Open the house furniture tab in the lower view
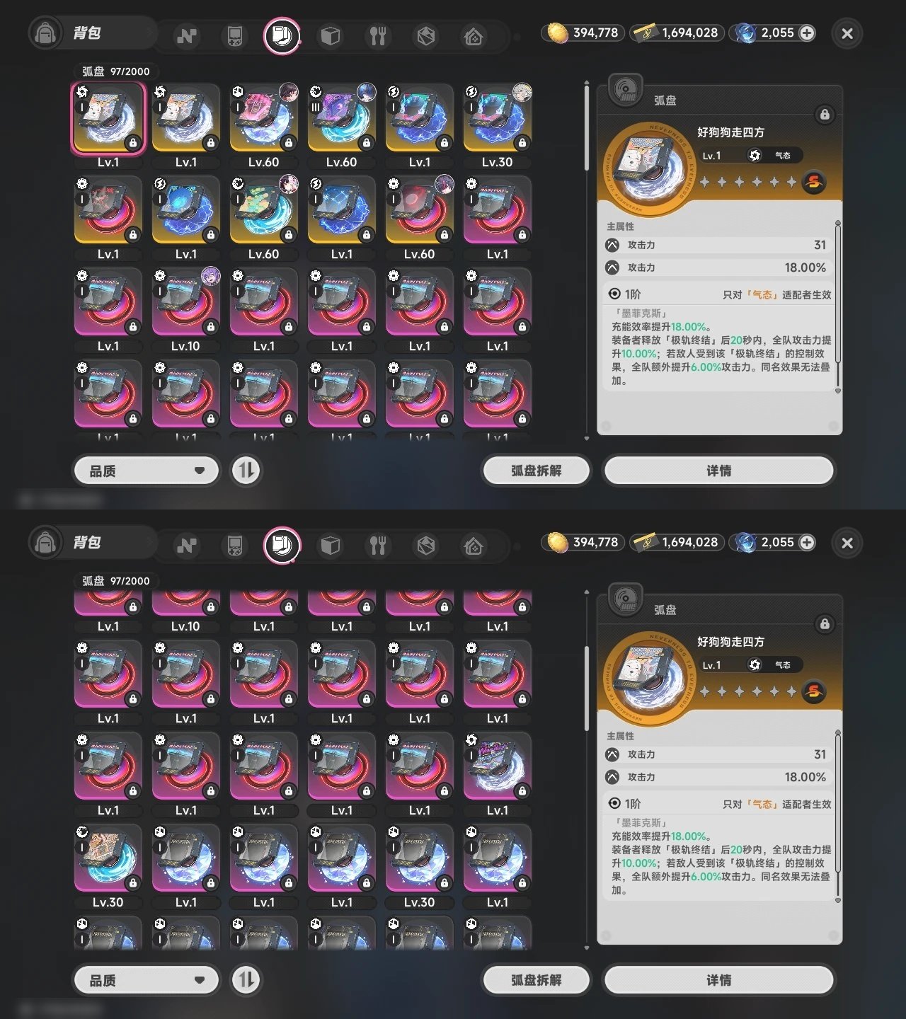 tap(474, 545)
